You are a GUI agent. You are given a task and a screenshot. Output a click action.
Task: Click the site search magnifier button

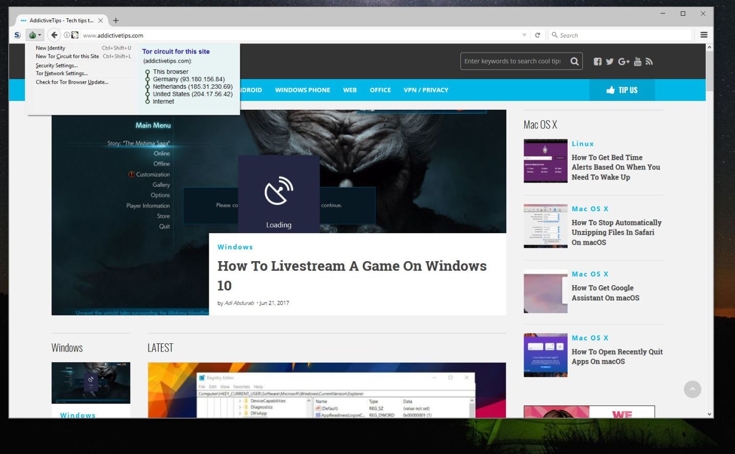pyautogui.click(x=575, y=61)
